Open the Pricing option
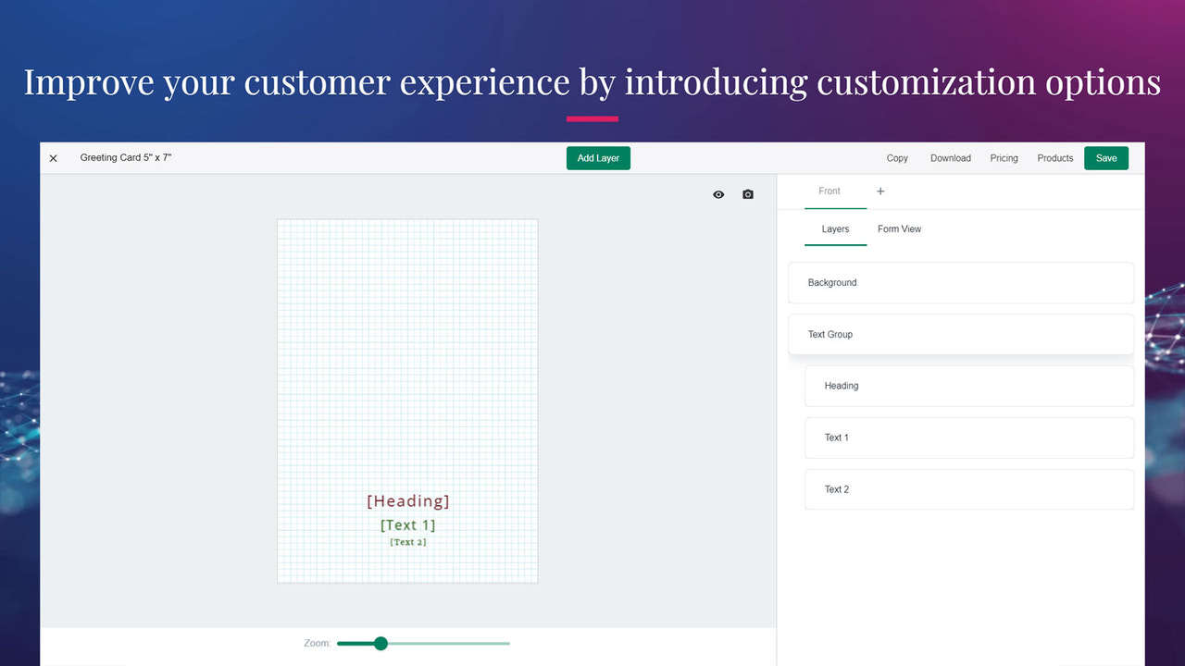 pyautogui.click(x=1004, y=158)
